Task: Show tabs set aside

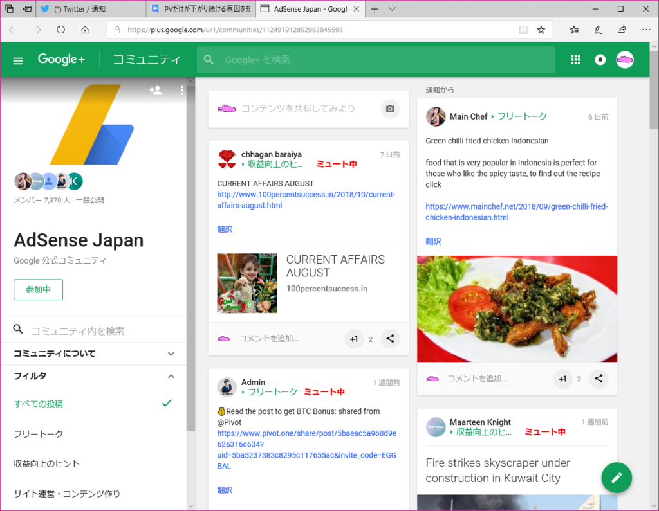Action: coord(9,9)
